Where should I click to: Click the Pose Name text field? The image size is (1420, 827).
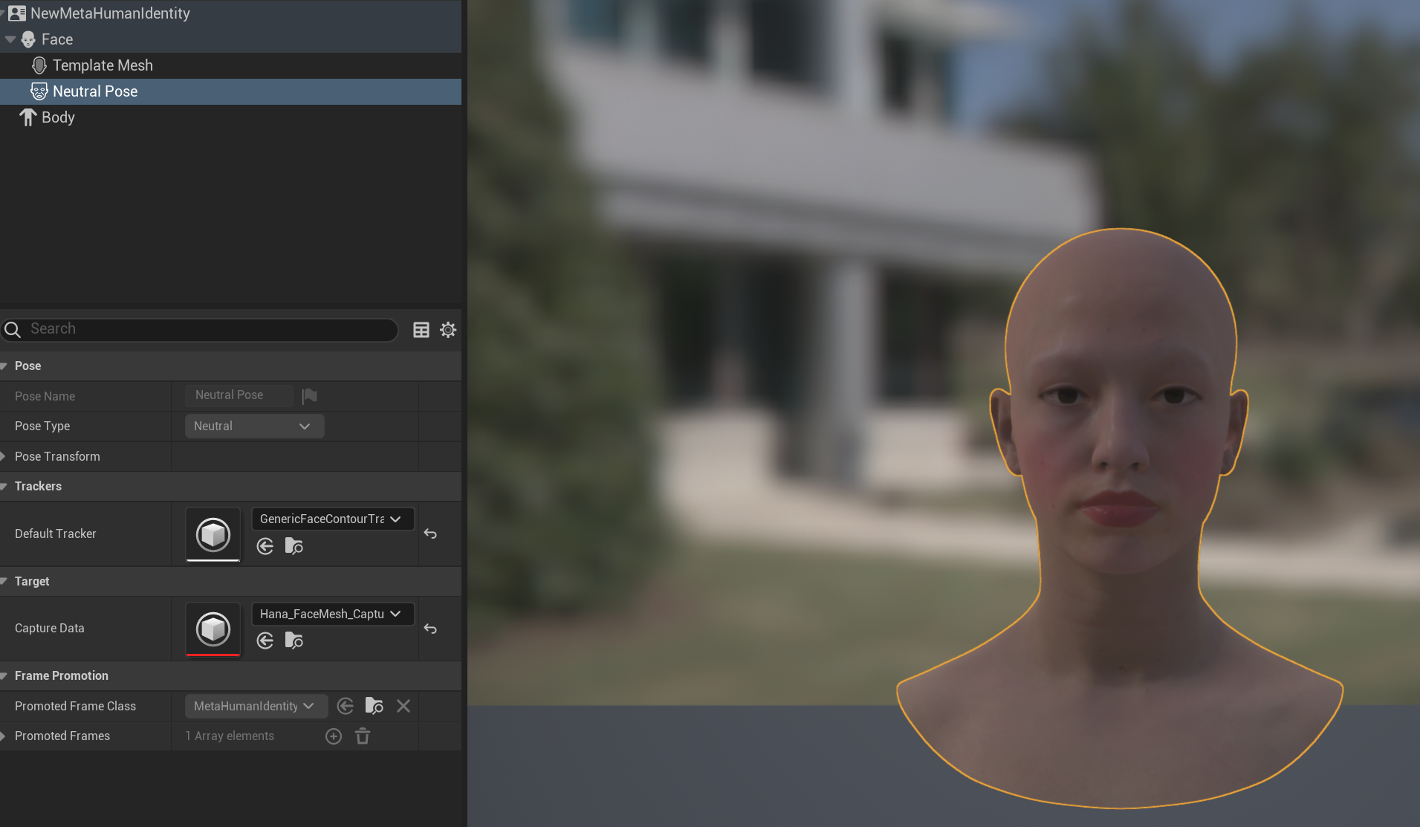tap(239, 395)
